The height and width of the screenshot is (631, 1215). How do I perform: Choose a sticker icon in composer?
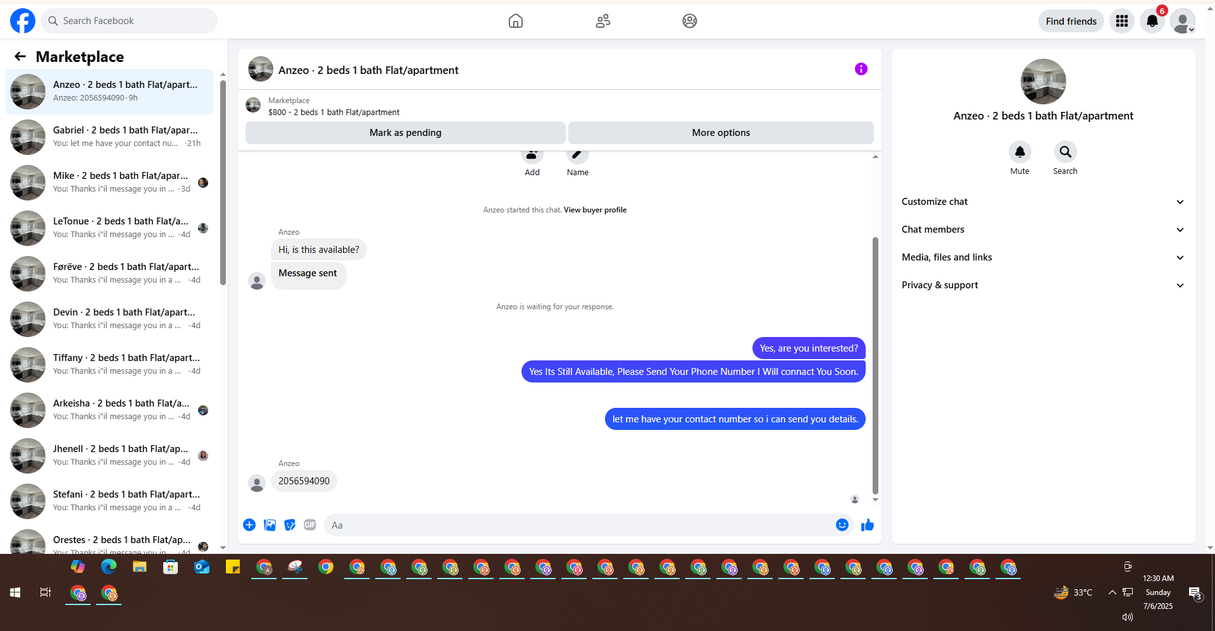[290, 525]
